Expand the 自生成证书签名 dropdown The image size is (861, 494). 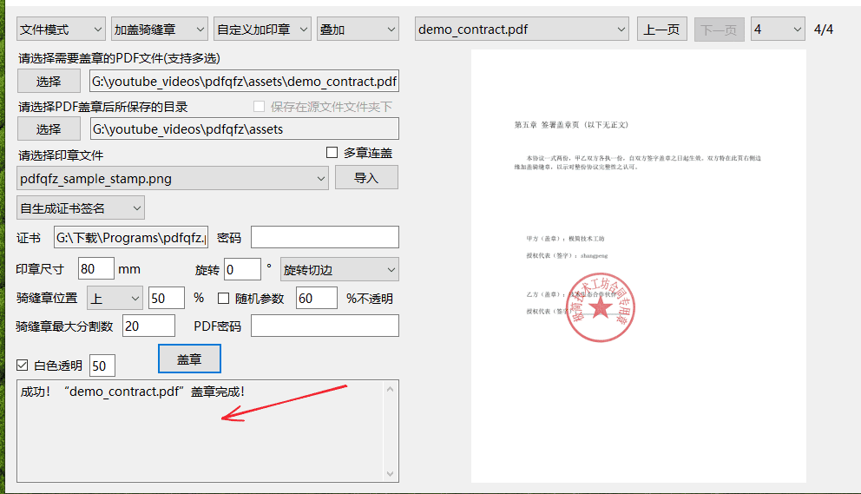(x=81, y=208)
